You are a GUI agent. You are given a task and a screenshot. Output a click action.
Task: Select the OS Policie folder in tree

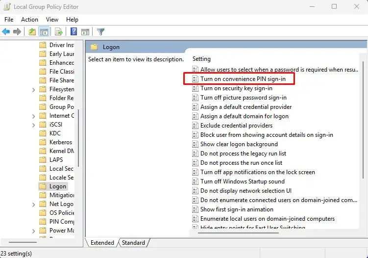[x=56, y=213]
